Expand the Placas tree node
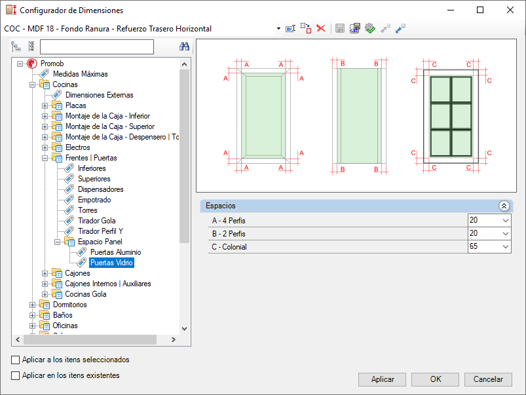526x395 pixels. (45, 105)
